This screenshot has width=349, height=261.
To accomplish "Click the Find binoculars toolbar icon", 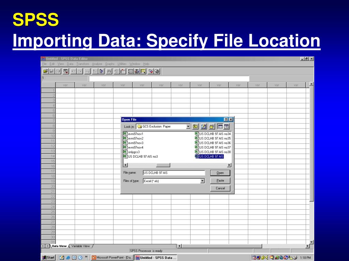I will pyautogui.click(x=109, y=71).
